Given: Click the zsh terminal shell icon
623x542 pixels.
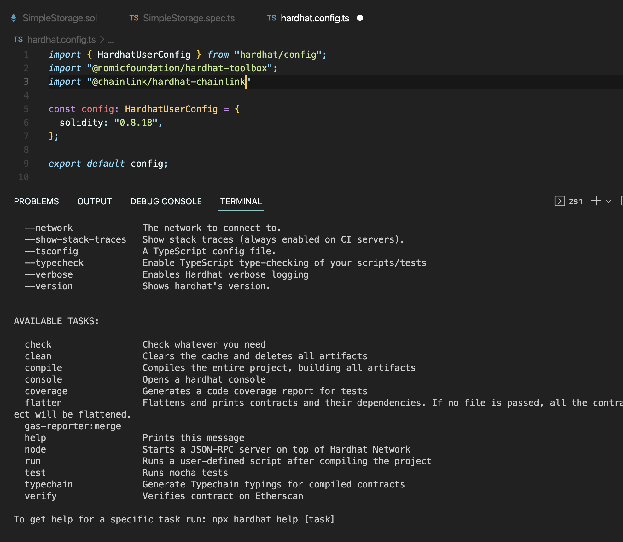Looking at the screenshot, I should click(559, 201).
